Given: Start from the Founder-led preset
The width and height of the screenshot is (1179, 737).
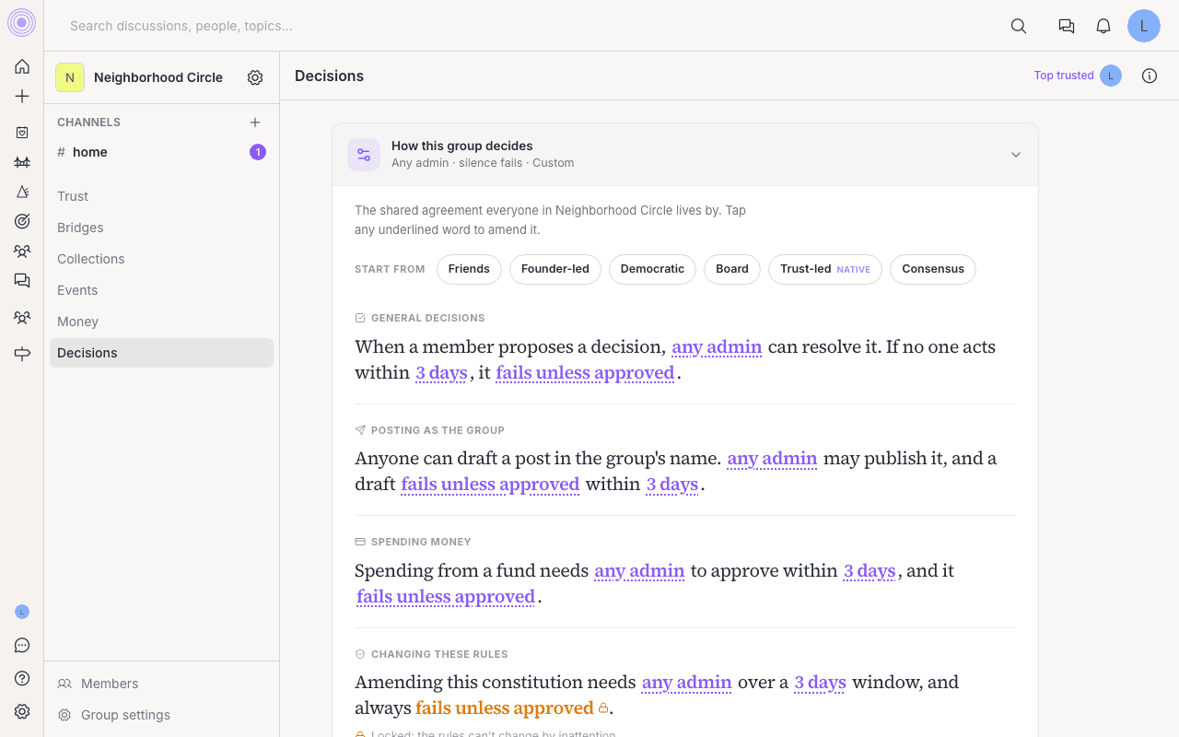Looking at the screenshot, I should pos(555,269).
